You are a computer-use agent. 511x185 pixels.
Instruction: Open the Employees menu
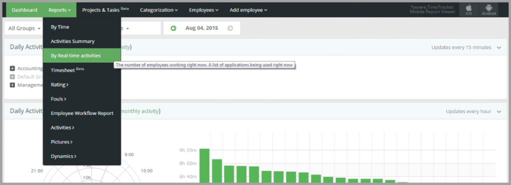[204, 10]
